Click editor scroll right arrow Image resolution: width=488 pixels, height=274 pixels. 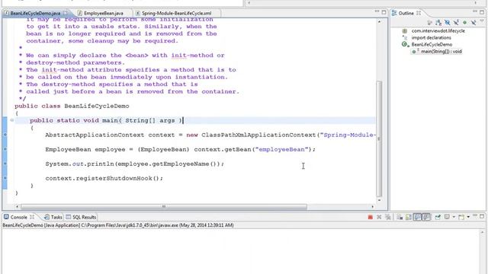373,206
